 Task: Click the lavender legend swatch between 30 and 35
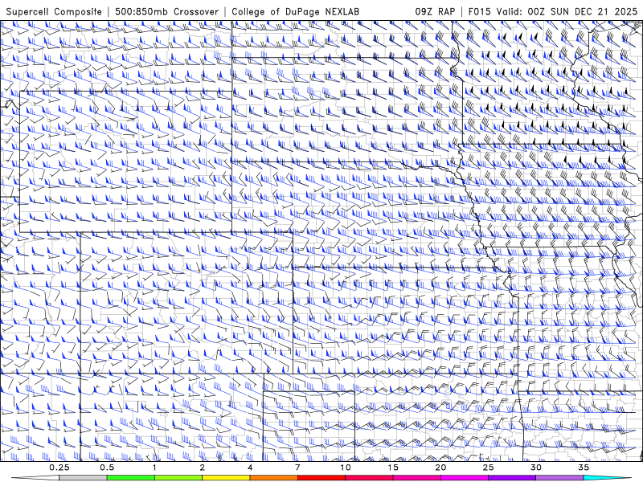(559, 478)
